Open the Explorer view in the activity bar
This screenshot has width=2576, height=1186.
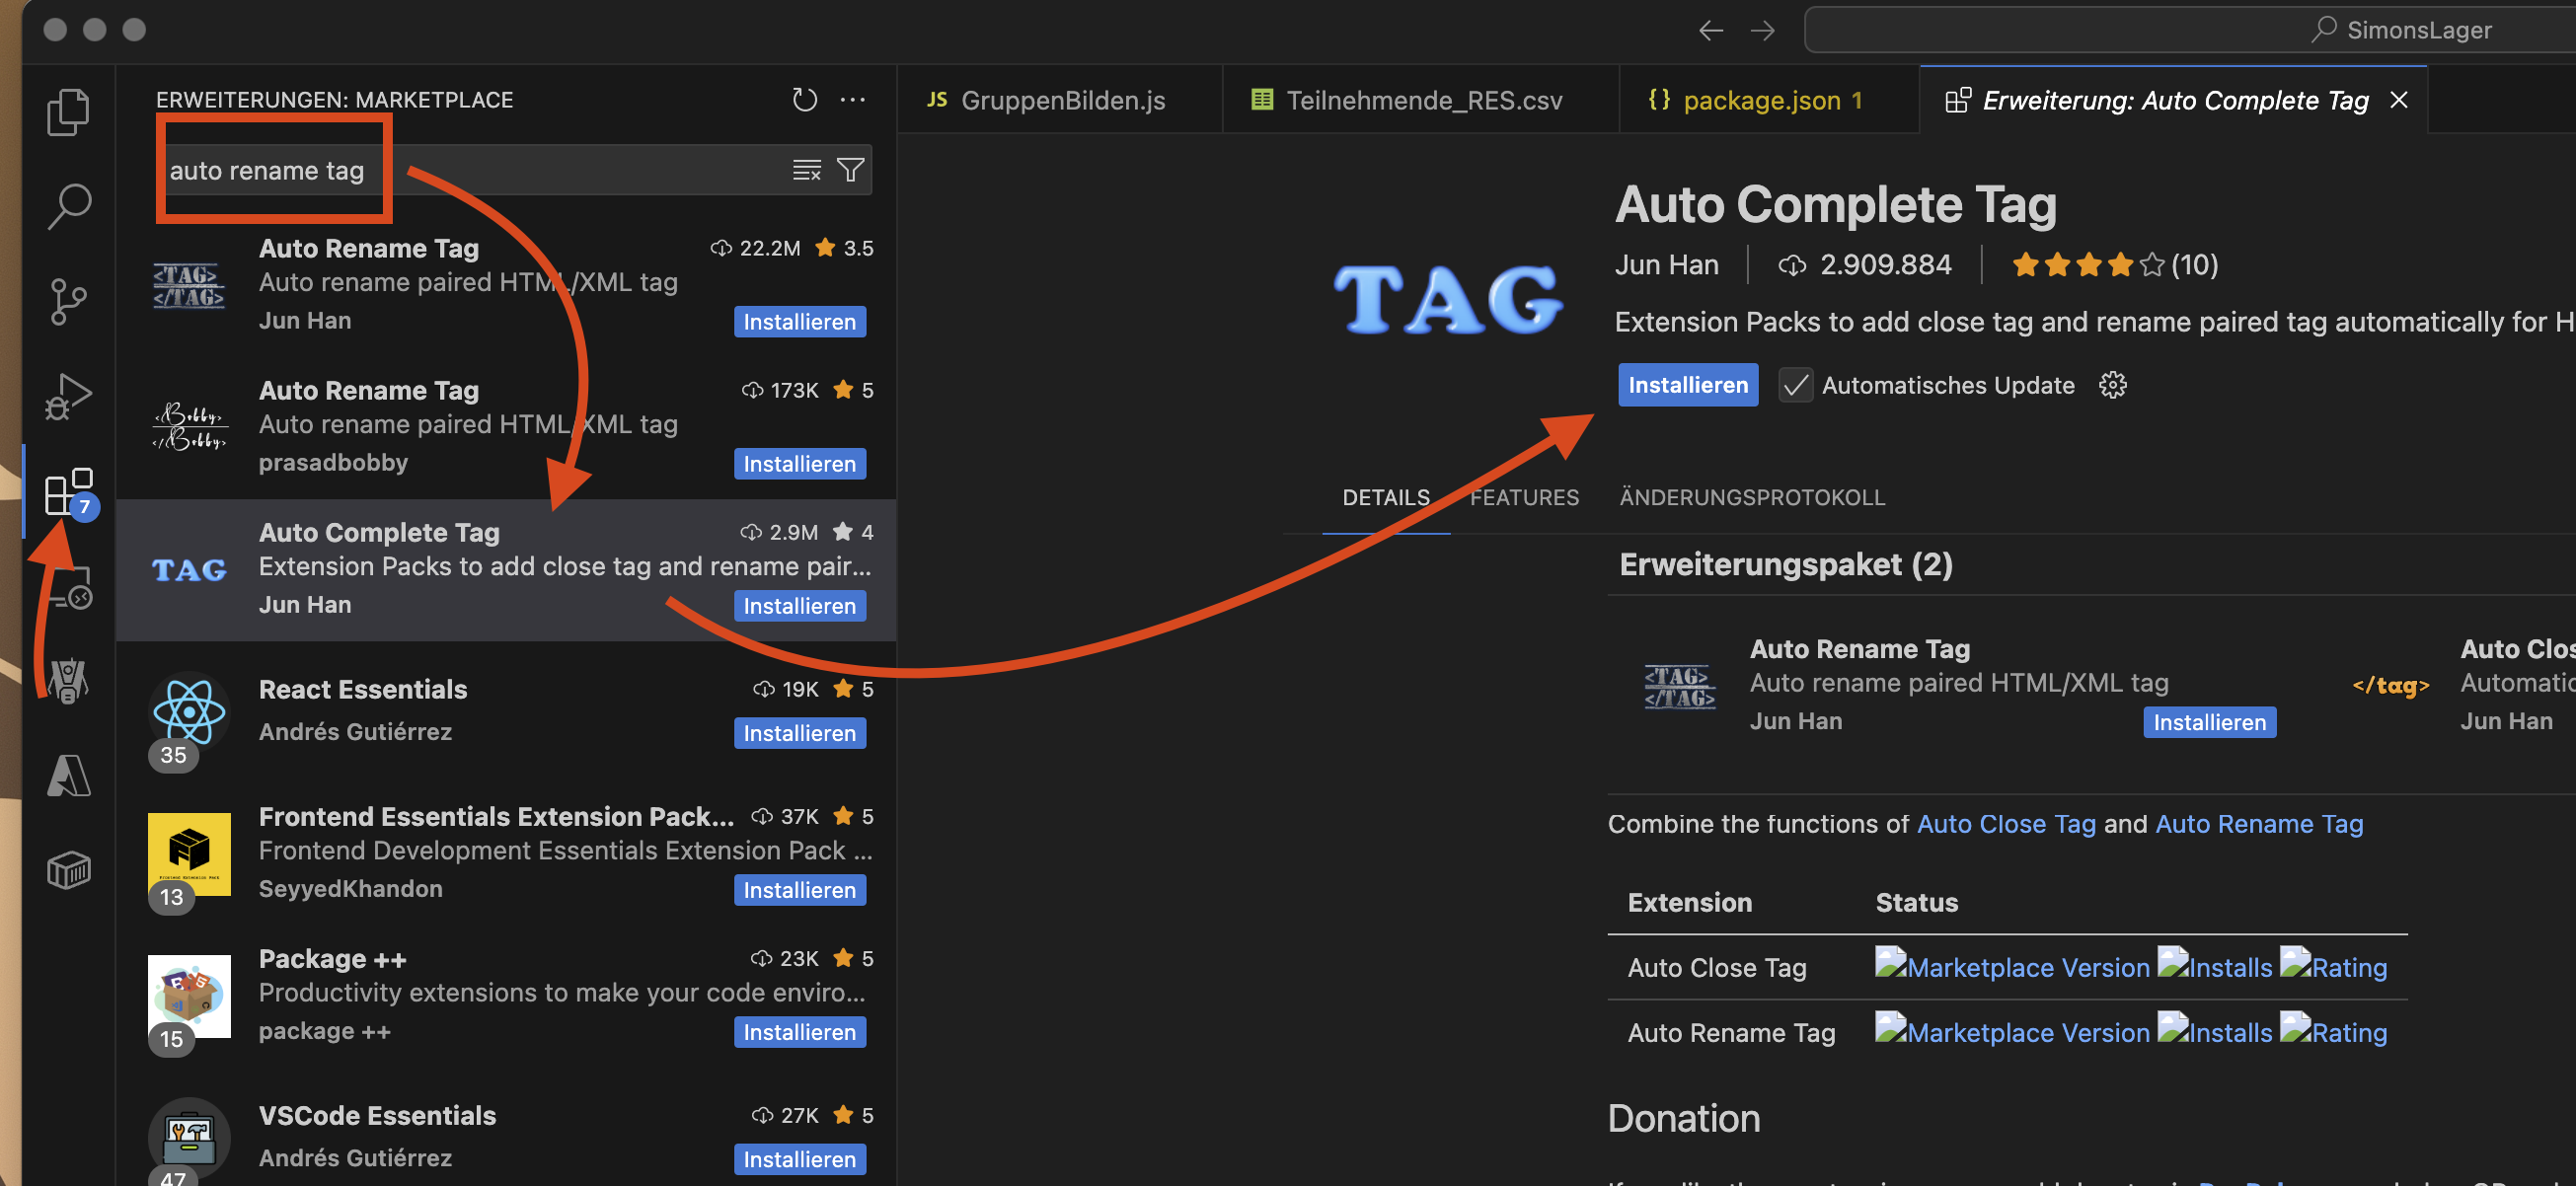[x=68, y=111]
